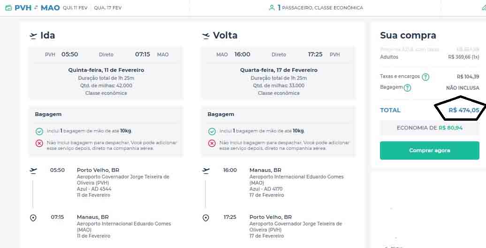Click red X icon in Volta baggage box
The width and height of the screenshot is (486, 248).
coord(212,143)
